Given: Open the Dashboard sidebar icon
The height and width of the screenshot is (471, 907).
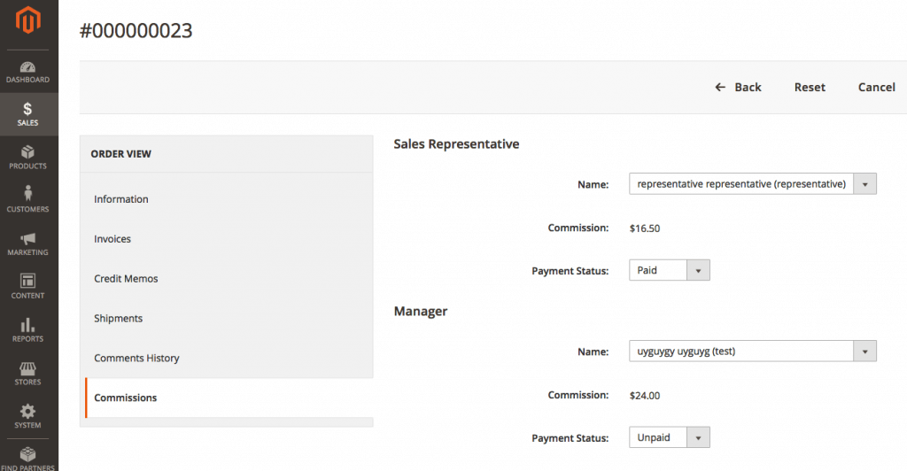Looking at the screenshot, I should click(28, 68).
